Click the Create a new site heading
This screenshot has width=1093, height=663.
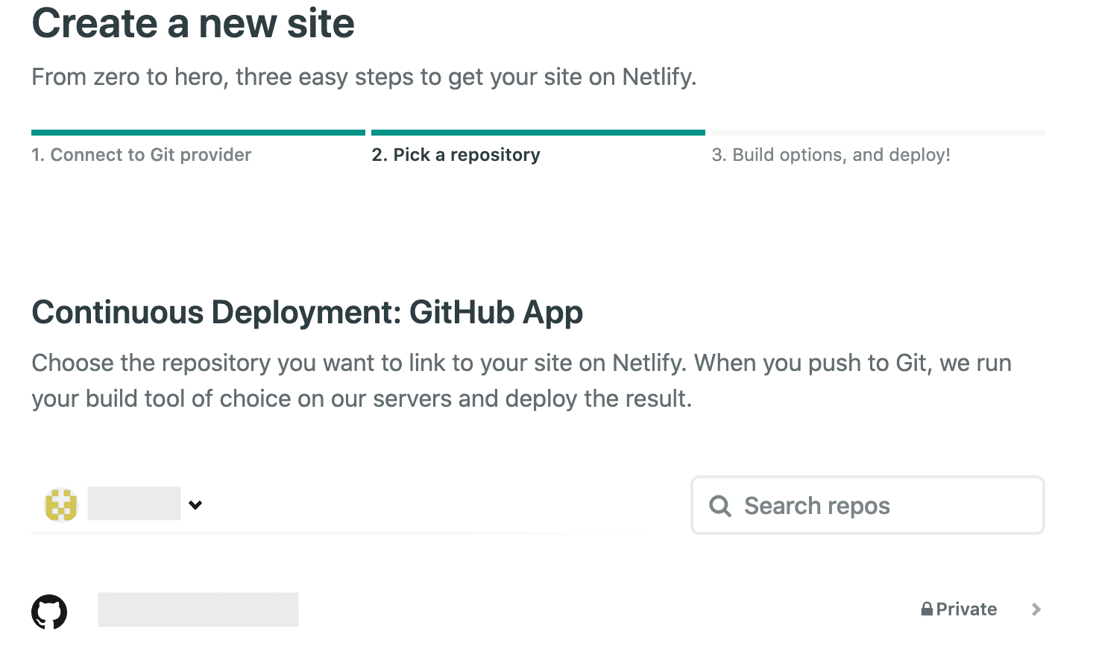[x=193, y=23]
